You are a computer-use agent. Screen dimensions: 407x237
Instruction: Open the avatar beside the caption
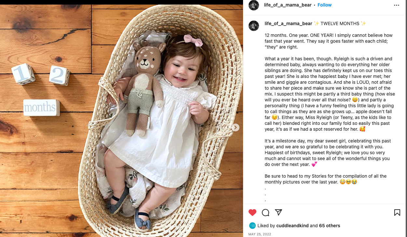point(254,25)
